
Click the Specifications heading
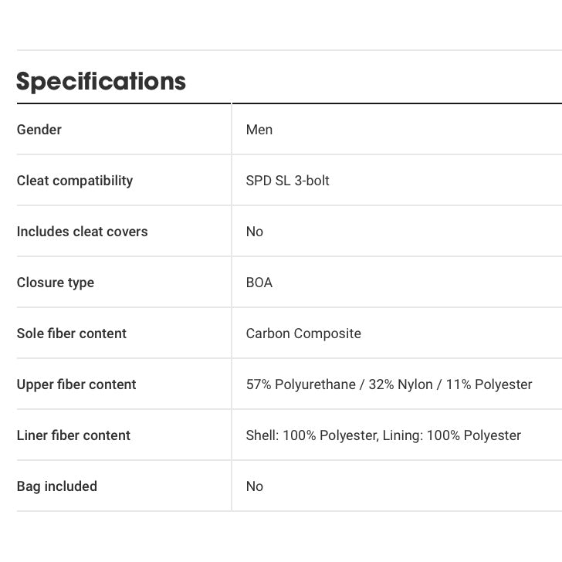(x=101, y=81)
